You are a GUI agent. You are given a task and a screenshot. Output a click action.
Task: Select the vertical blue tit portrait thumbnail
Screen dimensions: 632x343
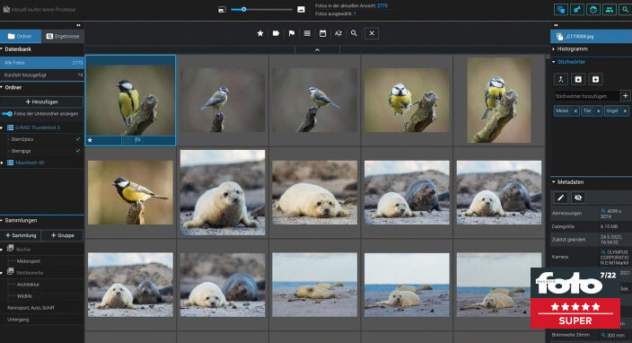499,100
